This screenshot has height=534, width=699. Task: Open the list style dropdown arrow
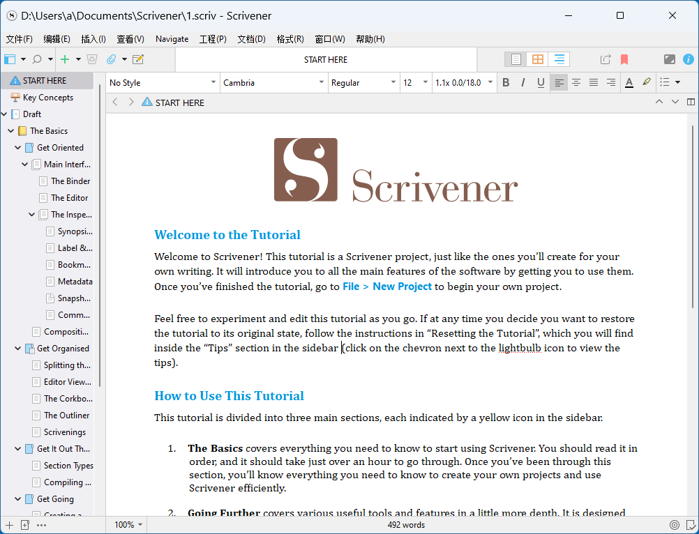(677, 82)
